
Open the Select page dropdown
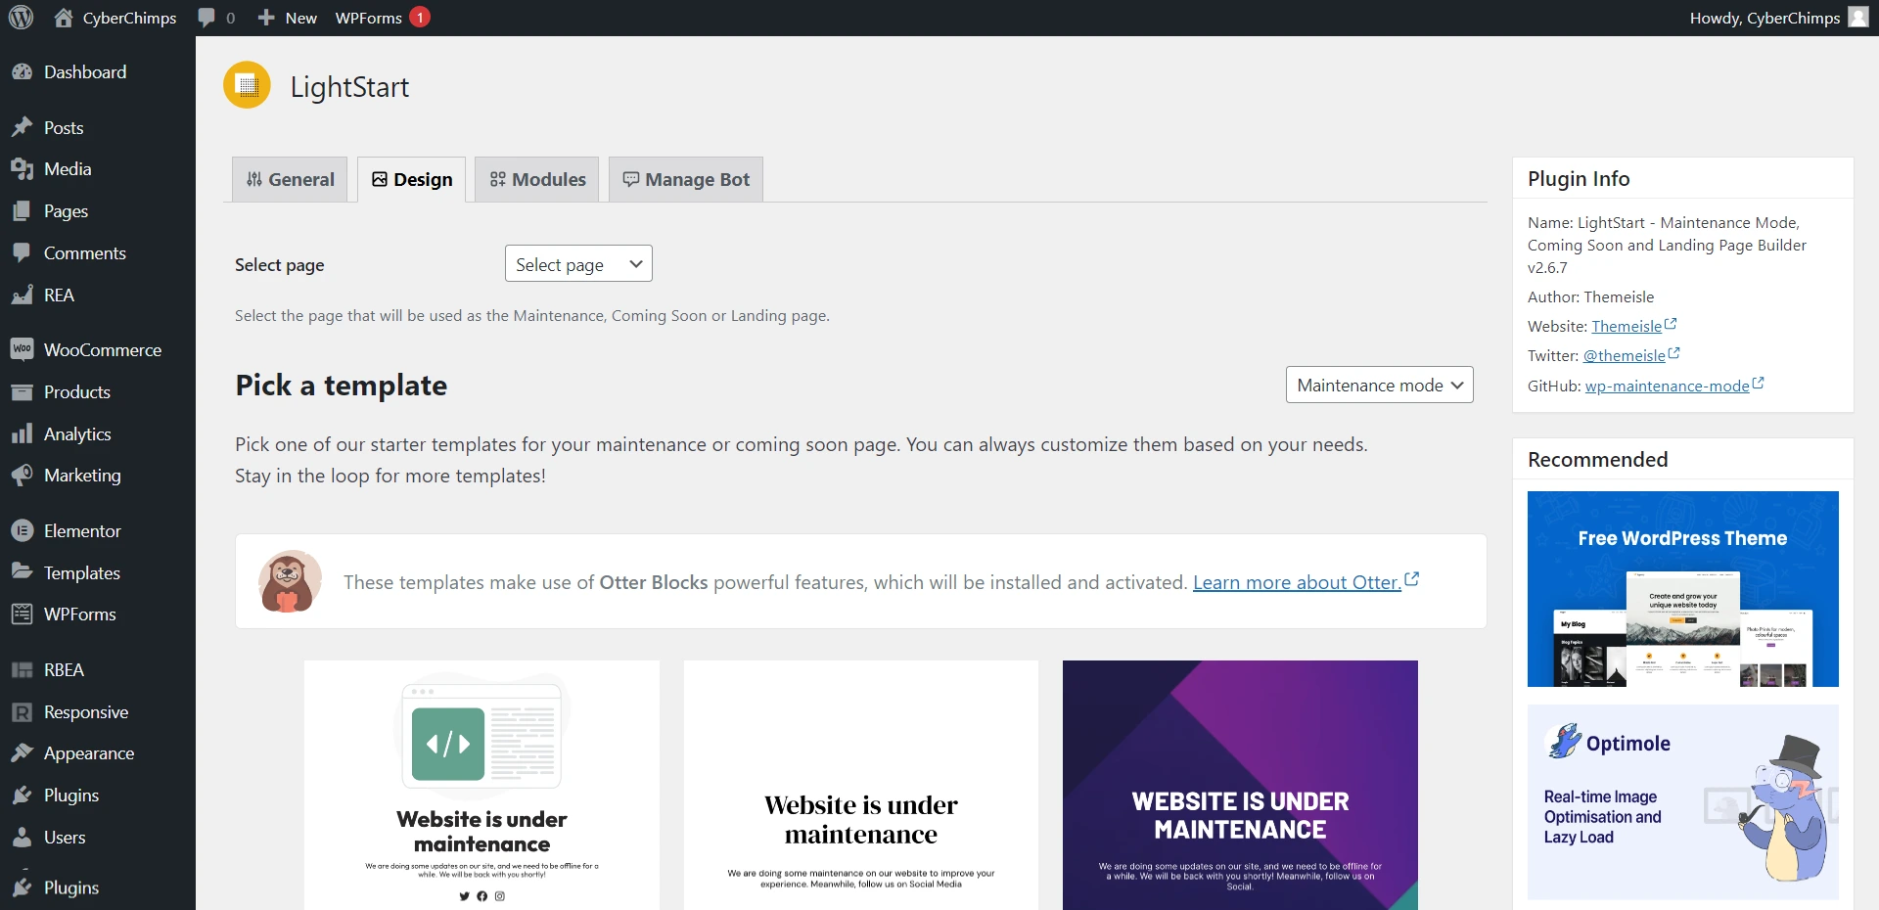coord(578,264)
